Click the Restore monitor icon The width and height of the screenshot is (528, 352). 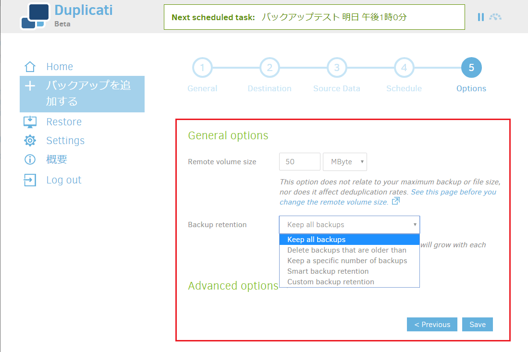tap(30, 122)
